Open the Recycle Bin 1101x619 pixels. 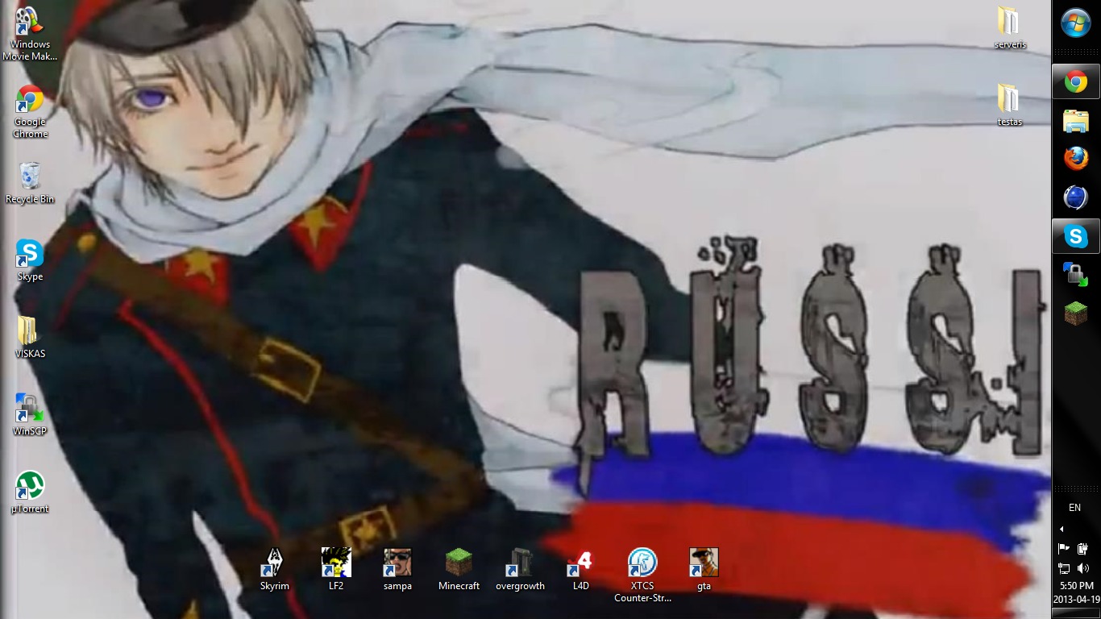pos(30,183)
